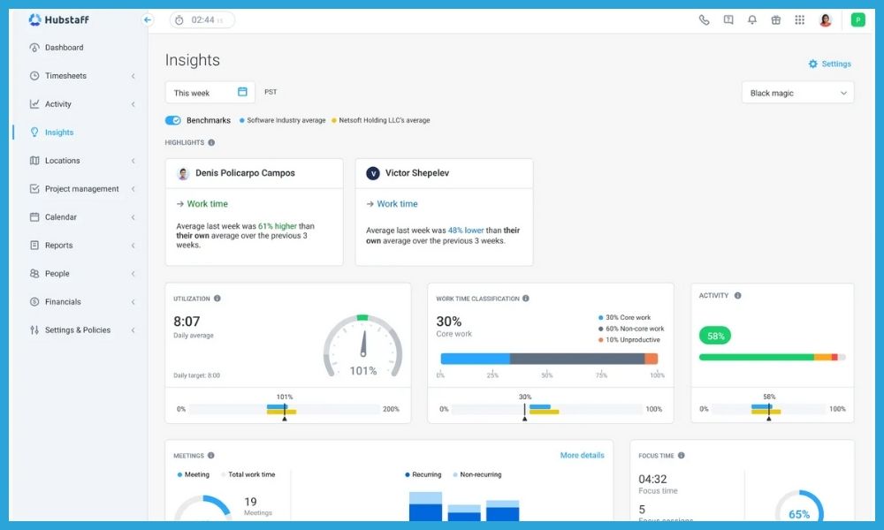The image size is (884, 530).
Task: Expand the Project management chevron
Action: [133, 189]
